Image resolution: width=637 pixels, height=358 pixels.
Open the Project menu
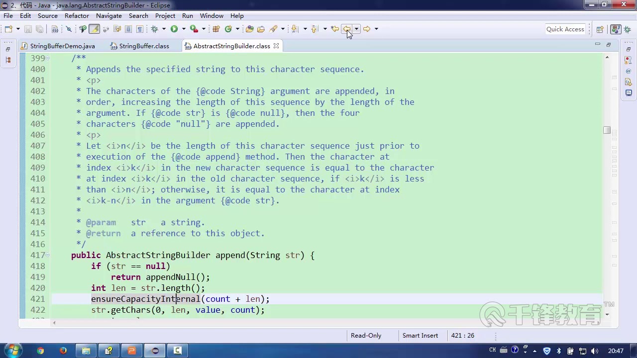(165, 16)
